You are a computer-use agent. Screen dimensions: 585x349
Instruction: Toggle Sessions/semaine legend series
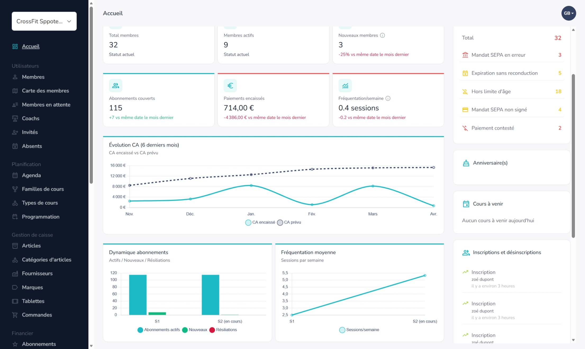[x=359, y=330]
